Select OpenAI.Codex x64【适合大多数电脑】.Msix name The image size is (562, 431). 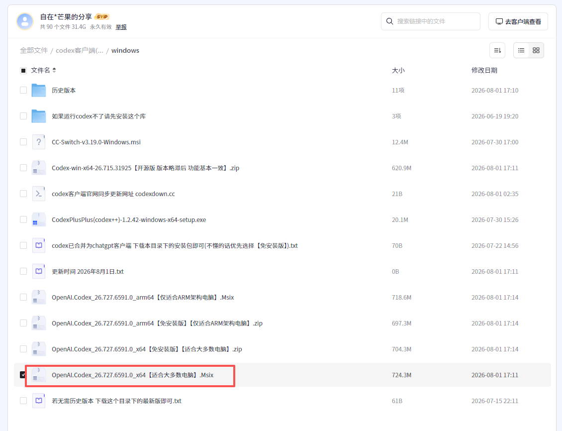pos(133,375)
